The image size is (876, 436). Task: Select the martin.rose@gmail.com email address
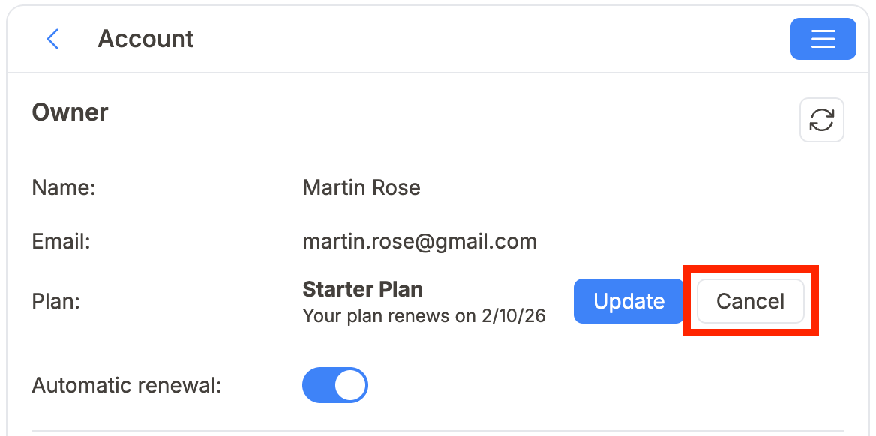(419, 242)
